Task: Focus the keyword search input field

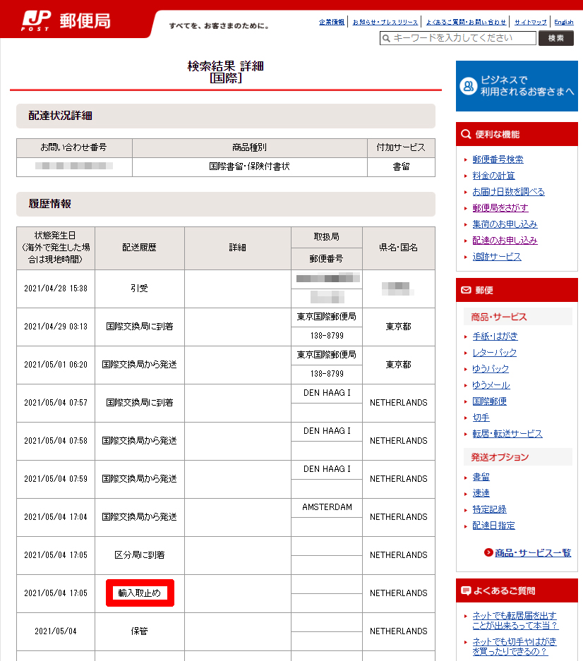Action: coord(457,38)
